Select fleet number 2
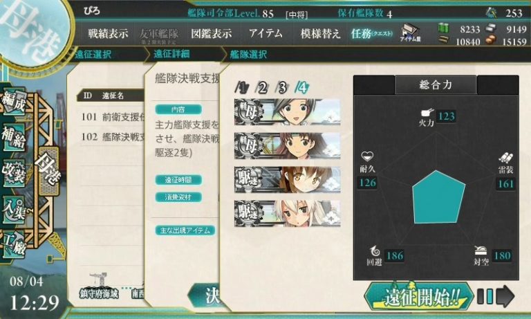531x319 pixels. click(x=262, y=88)
